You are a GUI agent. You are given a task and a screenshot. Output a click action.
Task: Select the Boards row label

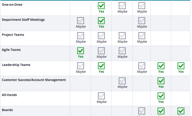[x=7, y=110]
